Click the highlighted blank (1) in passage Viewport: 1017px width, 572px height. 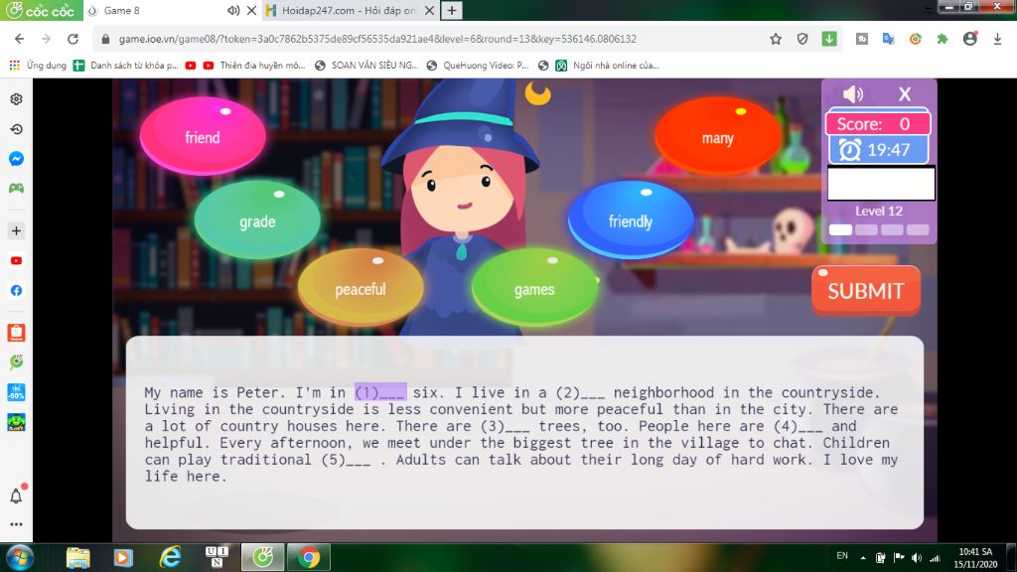click(x=380, y=392)
